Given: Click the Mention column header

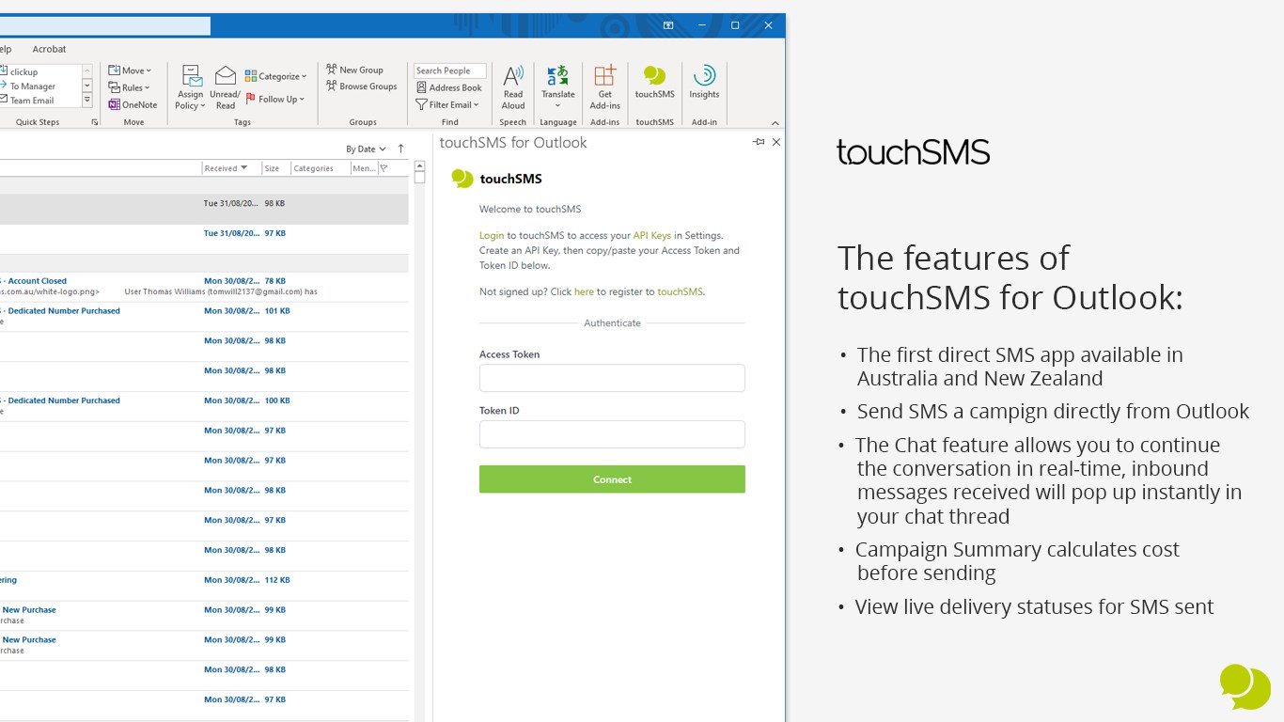Looking at the screenshot, I should pos(364,168).
